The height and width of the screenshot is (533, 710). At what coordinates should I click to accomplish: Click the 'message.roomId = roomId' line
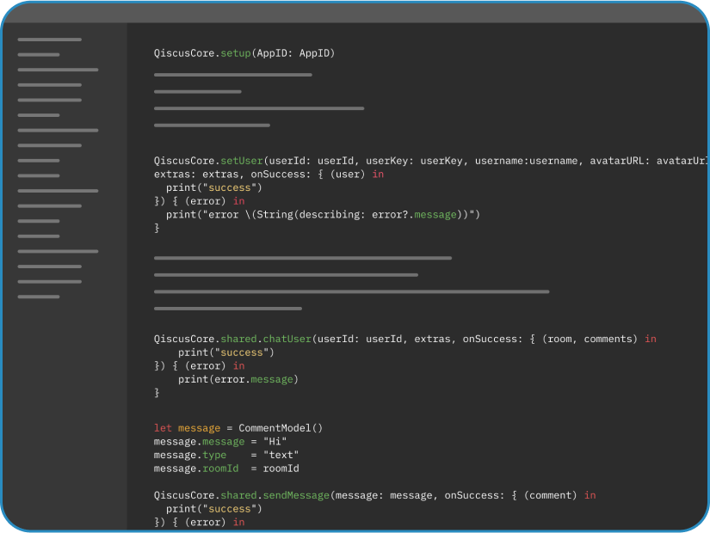click(x=226, y=469)
